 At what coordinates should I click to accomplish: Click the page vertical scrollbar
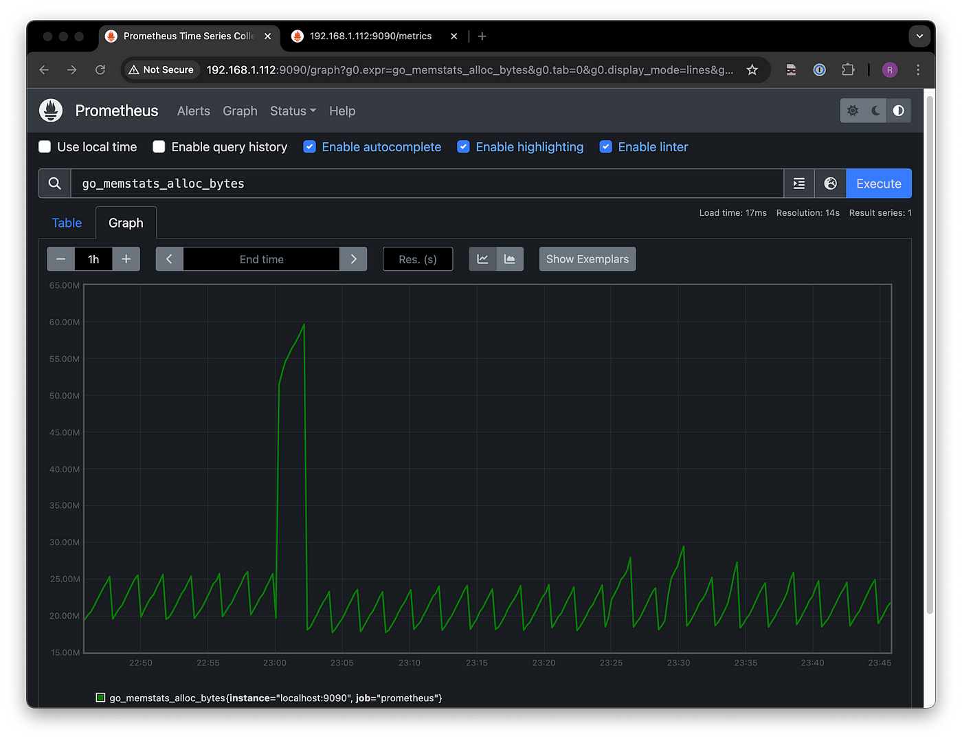(930, 354)
